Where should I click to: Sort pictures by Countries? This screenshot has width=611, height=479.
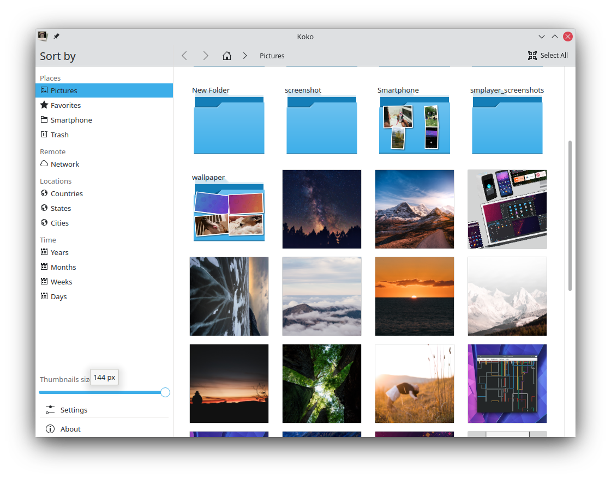67,193
